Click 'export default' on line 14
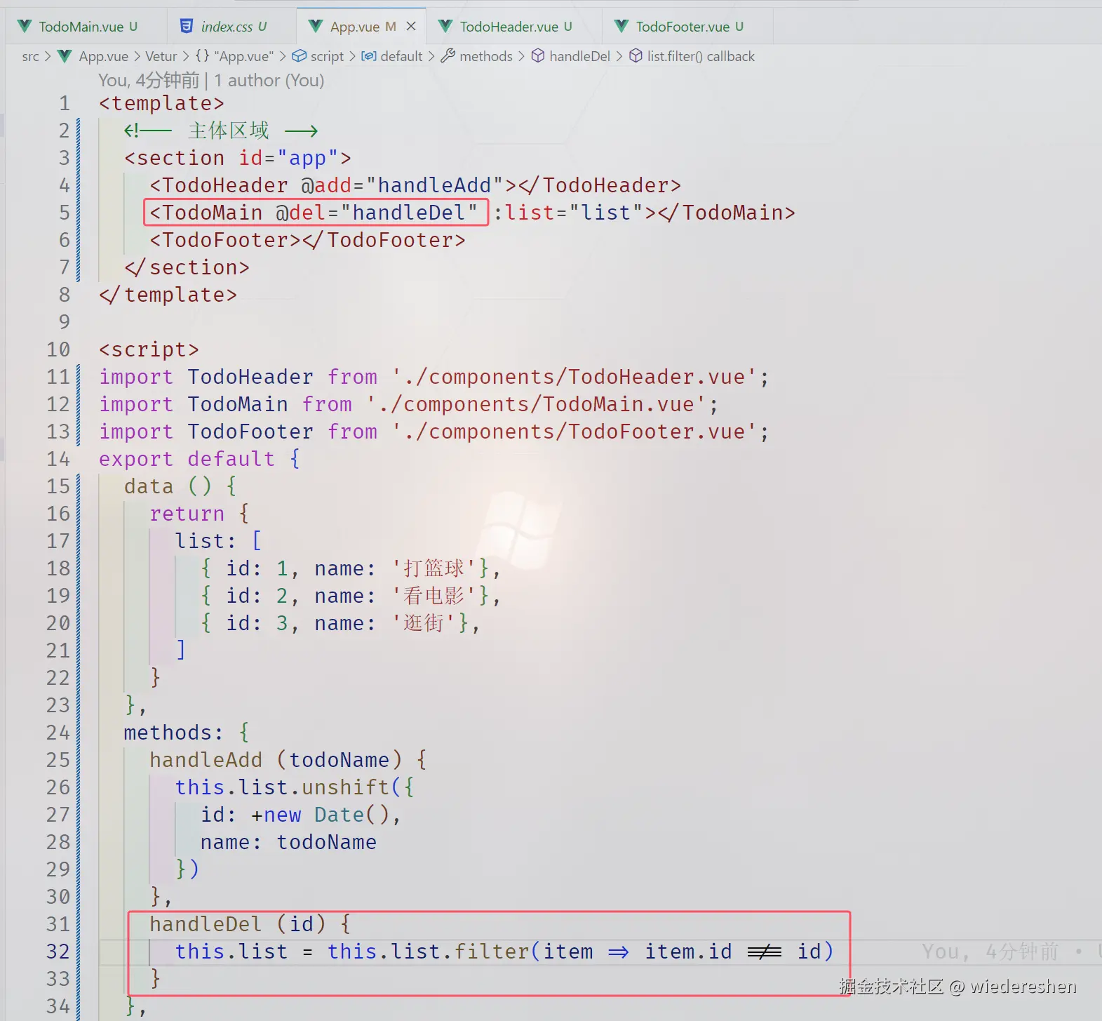The width and height of the screenshot is (1102, 1021). [187, 459]
